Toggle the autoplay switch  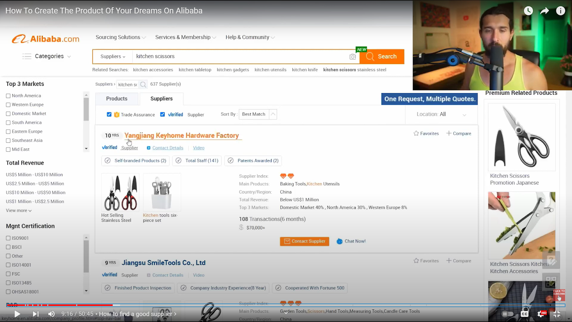[508, 314]
